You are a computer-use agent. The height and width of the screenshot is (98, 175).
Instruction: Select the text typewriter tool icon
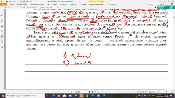tap(30, 1)
